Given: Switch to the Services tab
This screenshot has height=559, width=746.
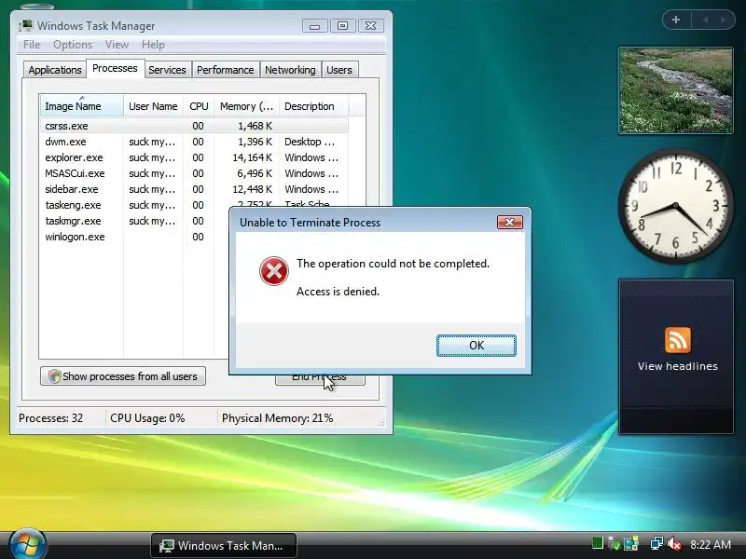Looking at the screenshot, I should click(x=167, y=70).
